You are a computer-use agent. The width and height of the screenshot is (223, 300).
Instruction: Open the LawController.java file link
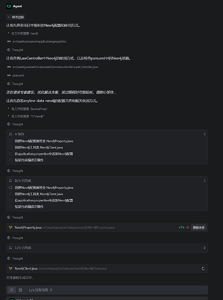tap(55, 67)
